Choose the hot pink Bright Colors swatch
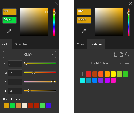Image resolution: width=134 pixels, height=113 pixels. (x=113, y=80)
